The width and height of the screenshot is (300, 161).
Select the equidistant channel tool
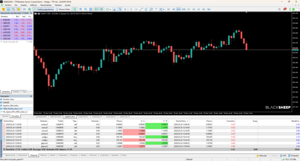pos(146,9)
